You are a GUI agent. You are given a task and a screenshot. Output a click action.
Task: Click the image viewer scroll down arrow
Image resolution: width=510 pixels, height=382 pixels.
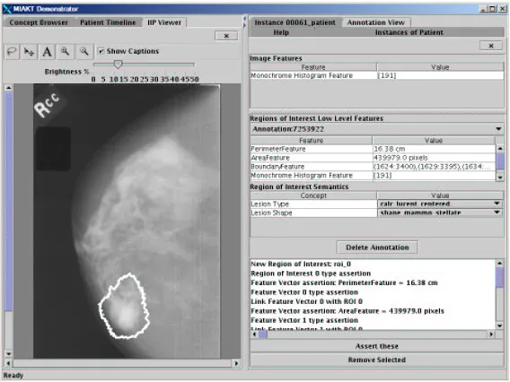pyautogui.click(x=9, y=353)
